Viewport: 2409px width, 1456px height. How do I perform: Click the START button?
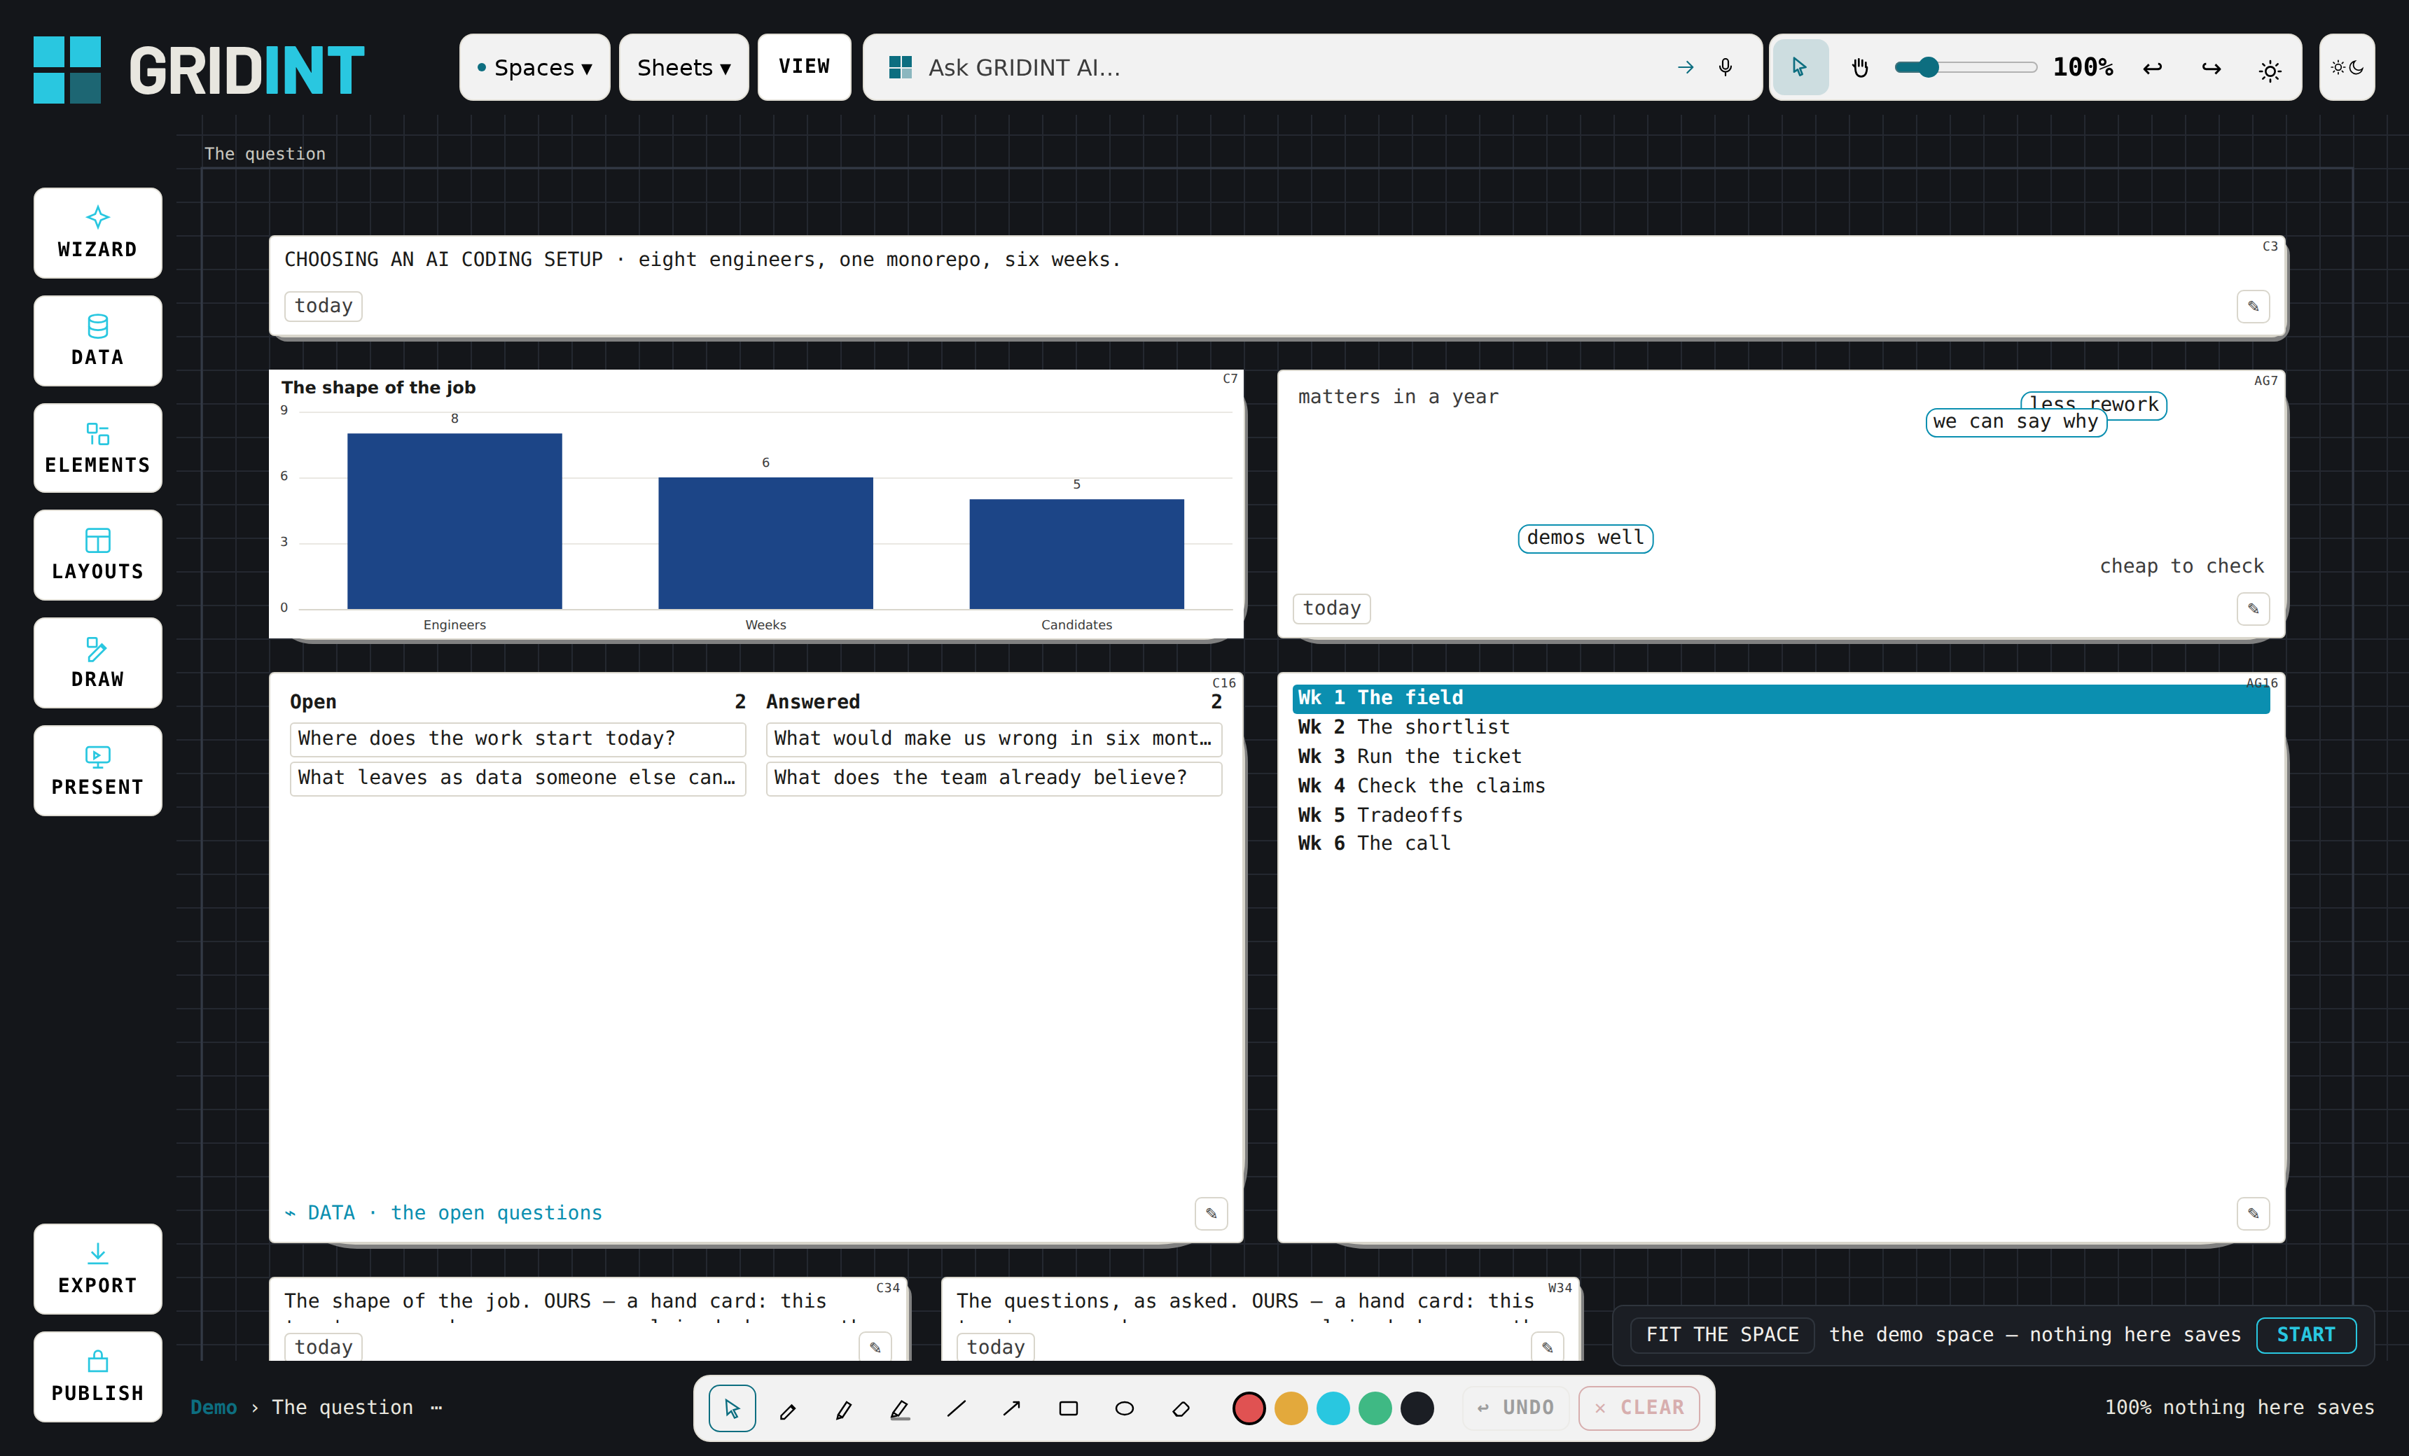pyautogui.click(x=2306, y=1335)
